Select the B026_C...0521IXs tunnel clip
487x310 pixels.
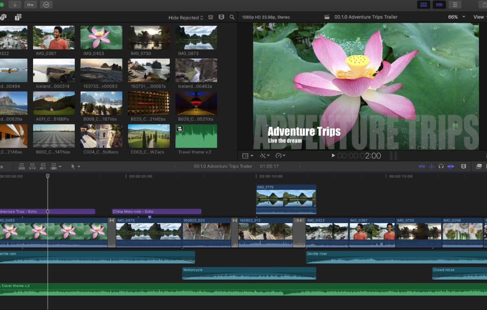[x=196, y=103]
